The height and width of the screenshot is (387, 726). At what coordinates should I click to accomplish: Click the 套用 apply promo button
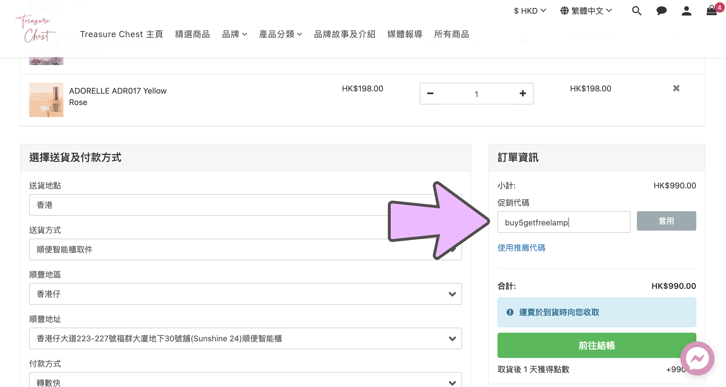pos(666,221)
